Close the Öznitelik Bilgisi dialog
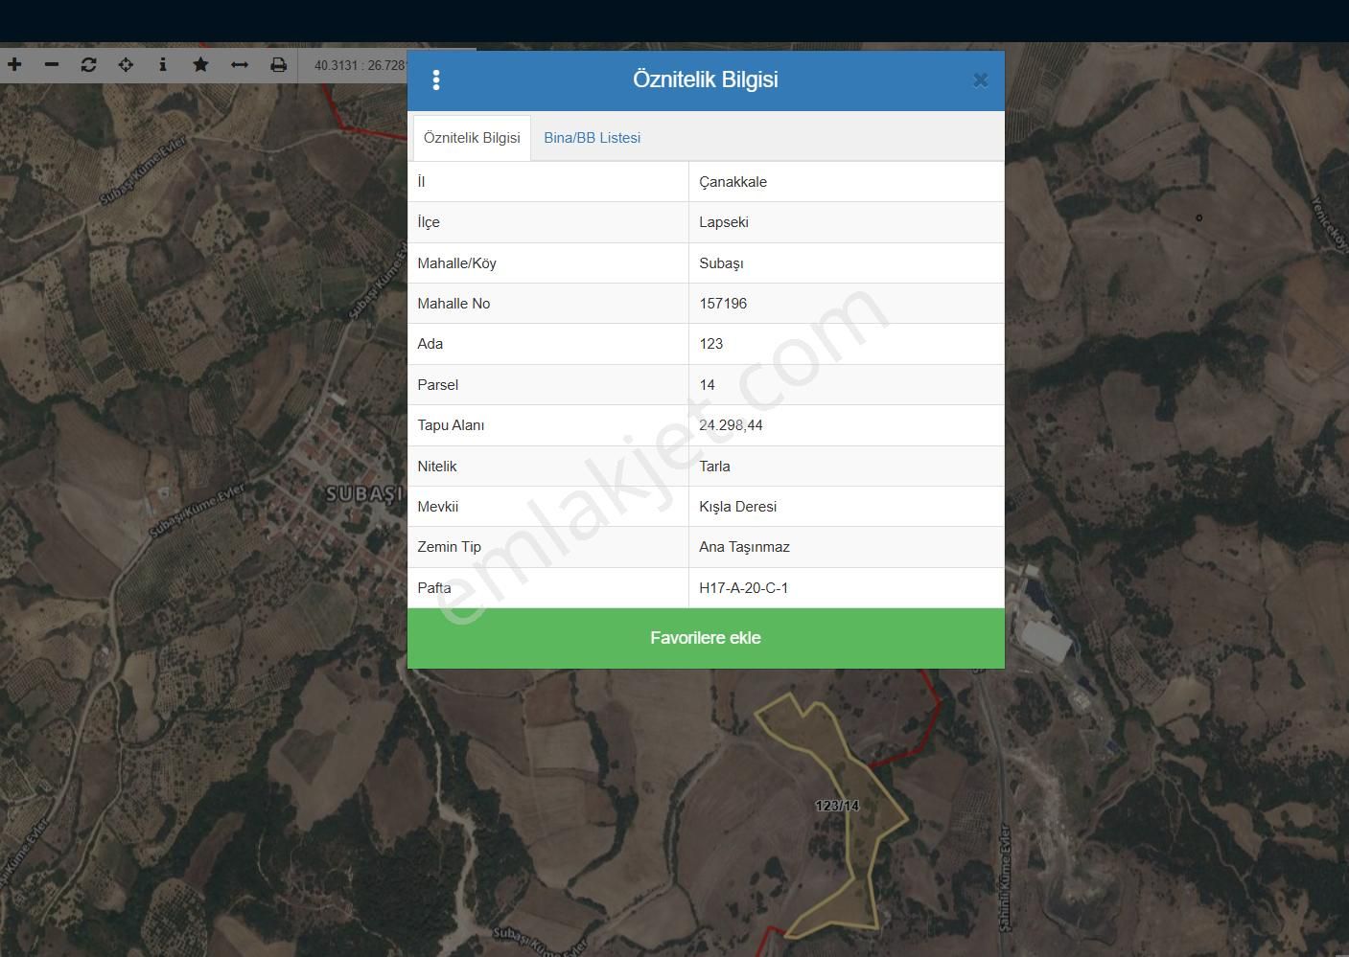This screenshot has width=1349, height=957. [980, 80]
